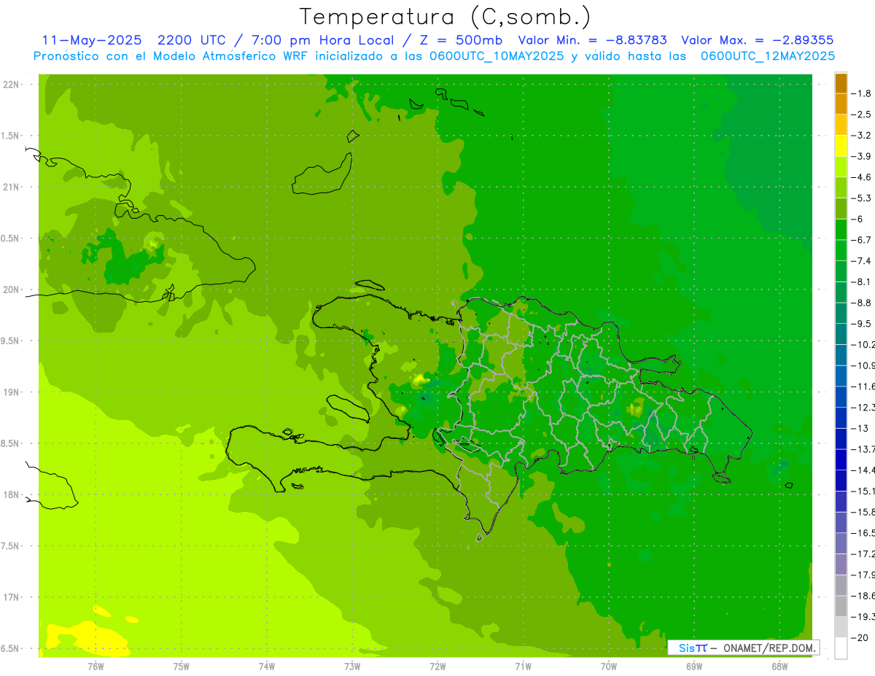
Task: Select the 'Valor Min. = -8.83783' readout
Action: [592, 40]
